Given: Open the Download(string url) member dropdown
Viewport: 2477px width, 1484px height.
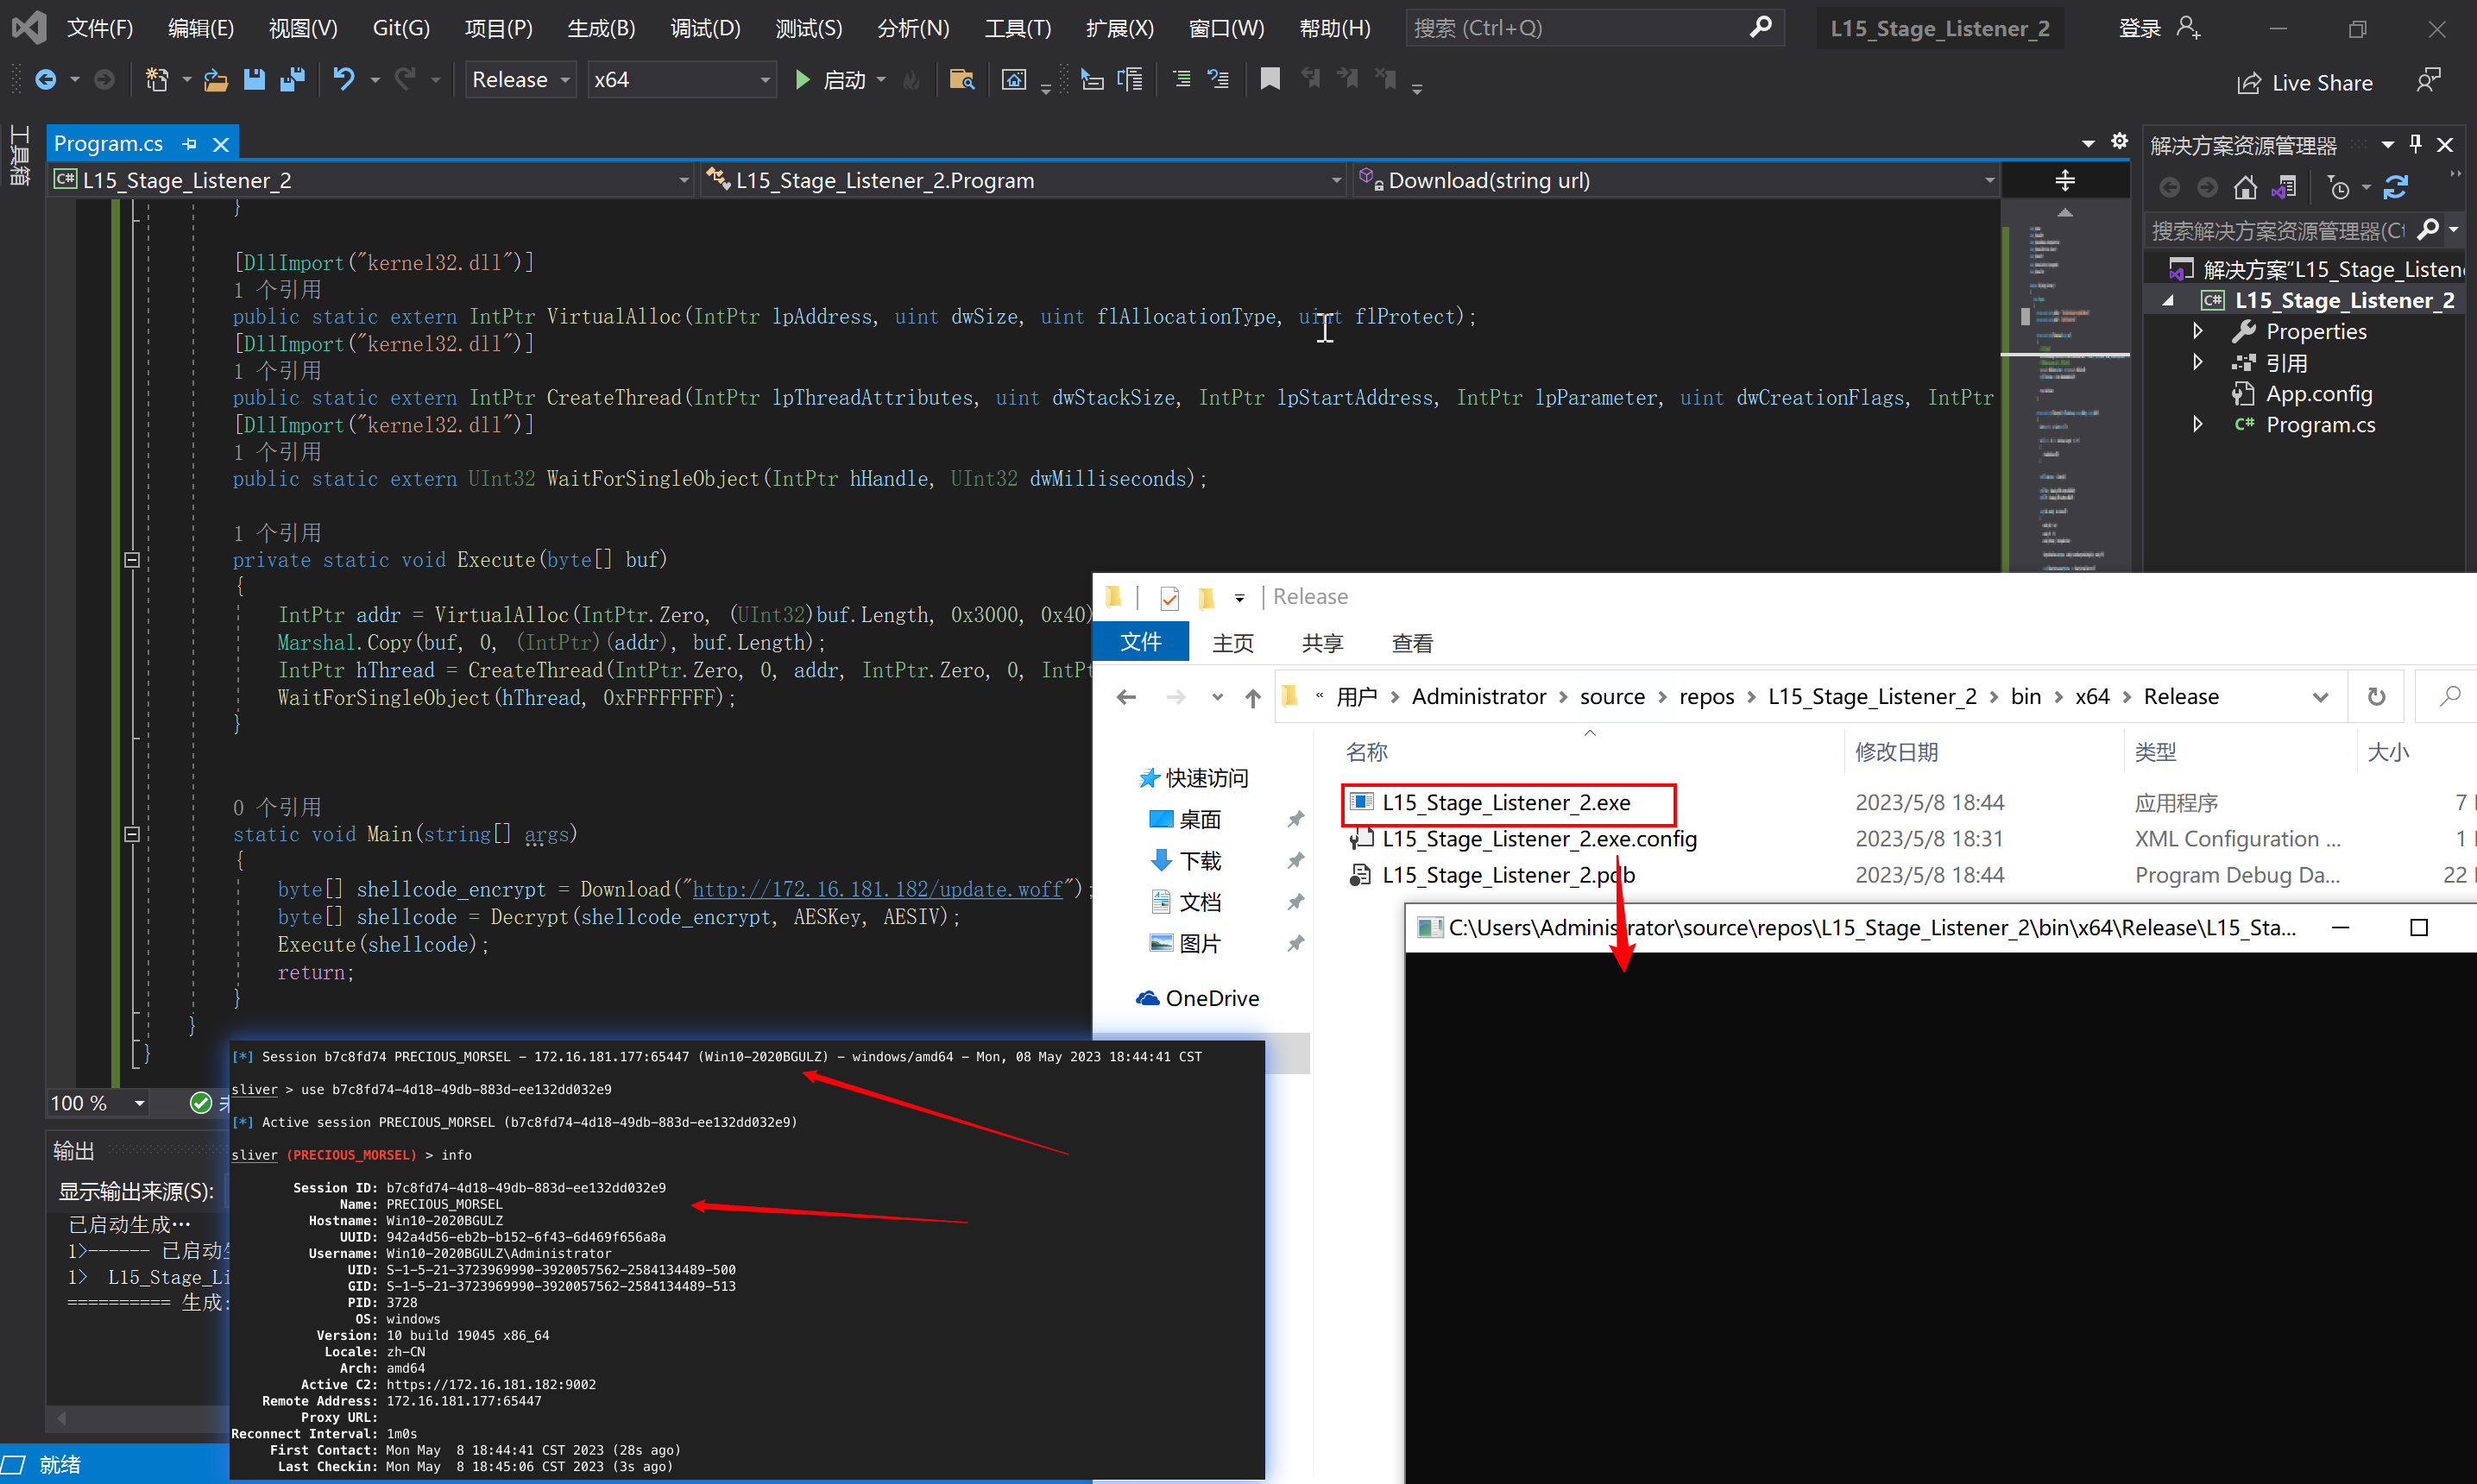Looking at the screenshot, I should click(1989, 181).
